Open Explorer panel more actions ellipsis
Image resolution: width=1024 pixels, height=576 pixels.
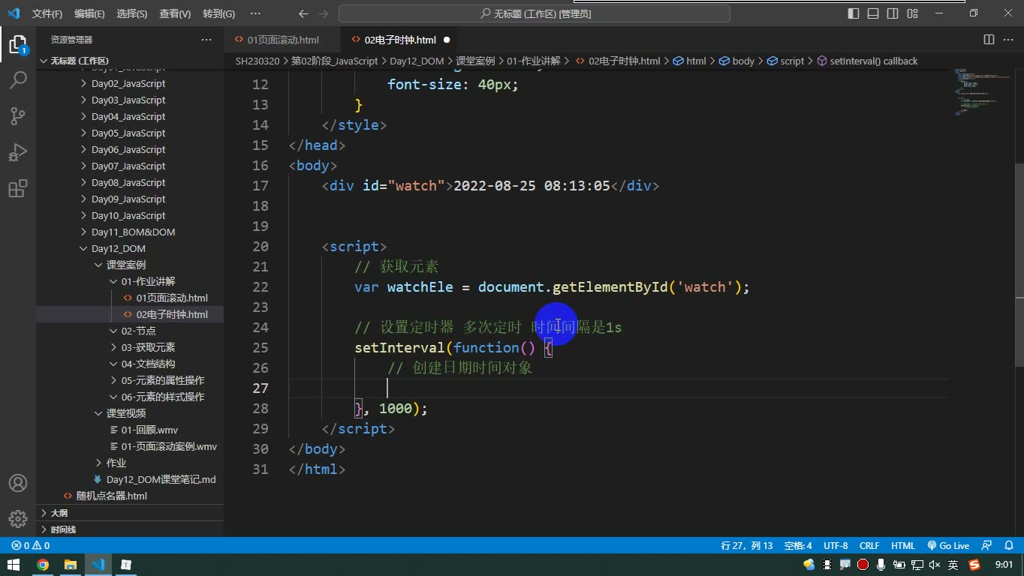[206, 40]
